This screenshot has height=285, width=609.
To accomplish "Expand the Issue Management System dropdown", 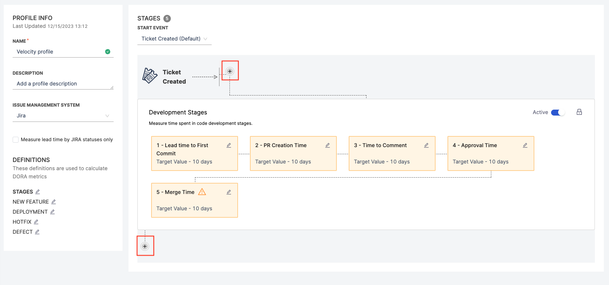I will point(63,116).
